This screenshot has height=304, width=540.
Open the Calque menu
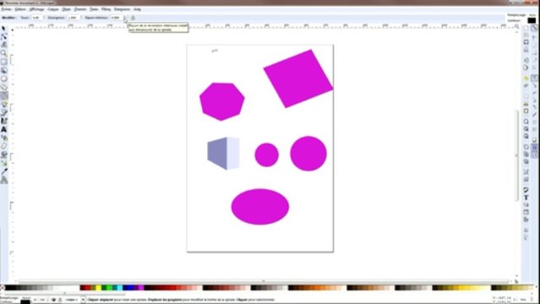(53, 9)
